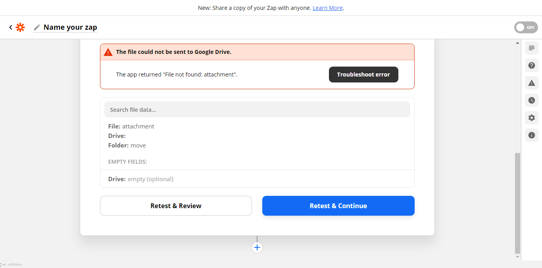Click Retest & Continue button
This screenshot has width=542, height=268.
click(x=338, y=206)
